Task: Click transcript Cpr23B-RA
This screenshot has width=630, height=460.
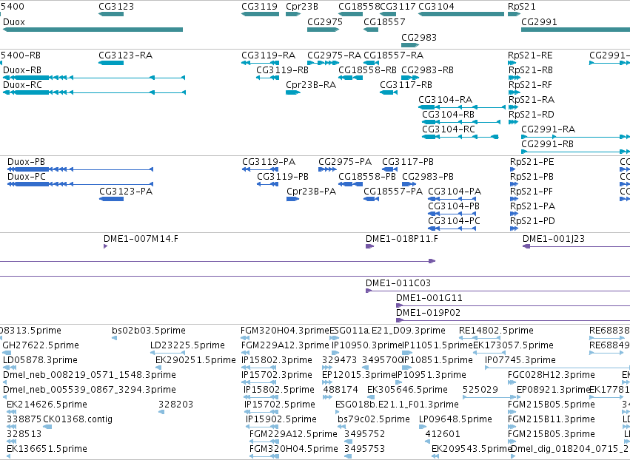Action: [x=311, y=85]
